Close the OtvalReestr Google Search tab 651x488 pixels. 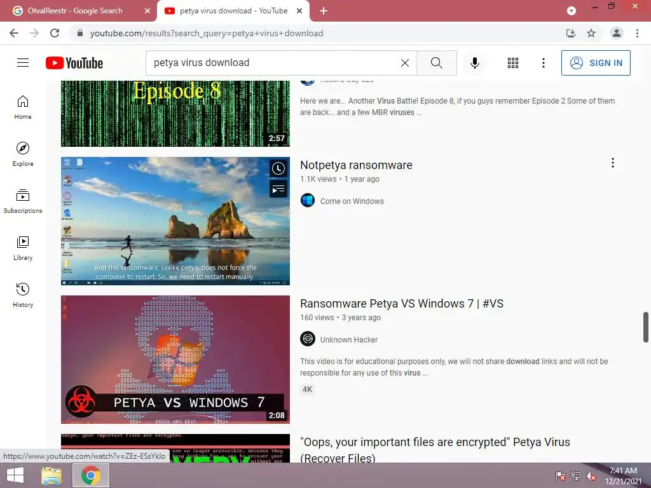click(147, 11)
